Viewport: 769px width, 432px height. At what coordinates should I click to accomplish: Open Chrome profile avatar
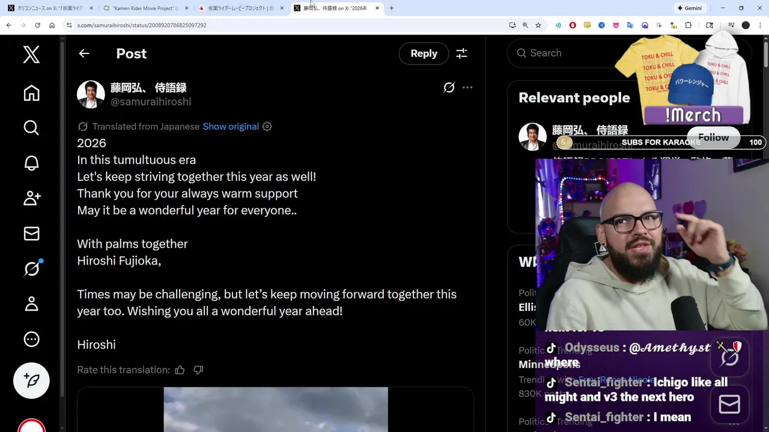pos(746,25)
